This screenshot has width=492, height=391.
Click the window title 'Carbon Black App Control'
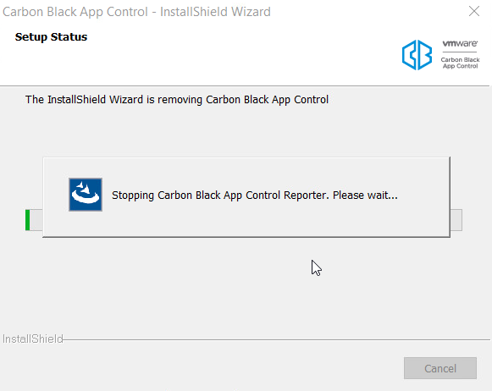75,12
